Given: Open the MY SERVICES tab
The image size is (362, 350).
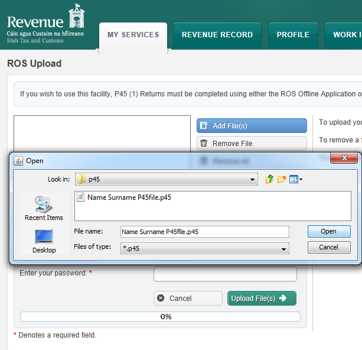Looking at the screenshot, I should click(x=133, y=35).
